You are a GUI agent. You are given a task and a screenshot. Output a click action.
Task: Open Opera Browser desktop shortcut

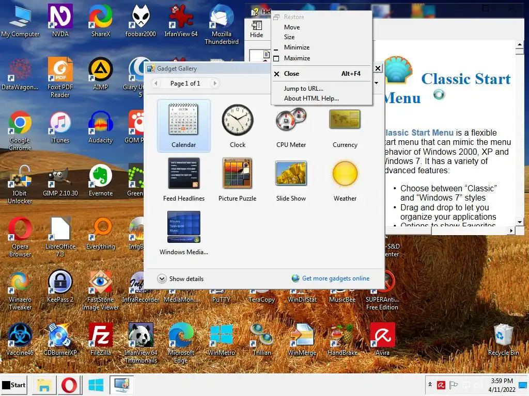(x=20, y=237)
